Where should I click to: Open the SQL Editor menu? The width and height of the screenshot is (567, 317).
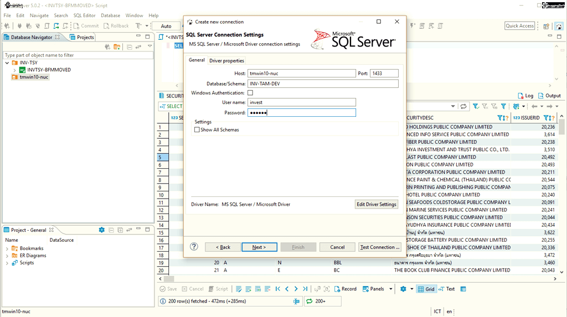tap(84, 15)
